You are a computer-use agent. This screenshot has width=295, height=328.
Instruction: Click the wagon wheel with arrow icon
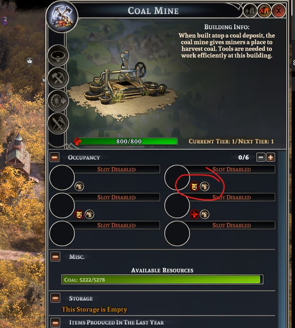[58, 101]
